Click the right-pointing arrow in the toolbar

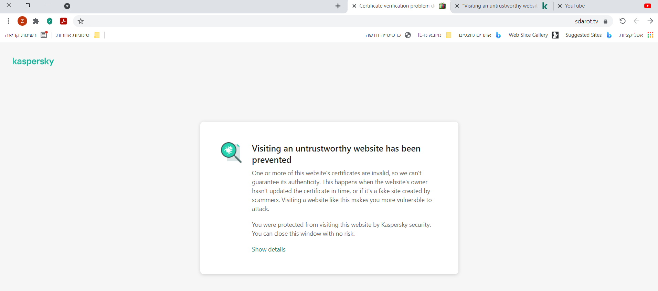click(x=650, y=21)
